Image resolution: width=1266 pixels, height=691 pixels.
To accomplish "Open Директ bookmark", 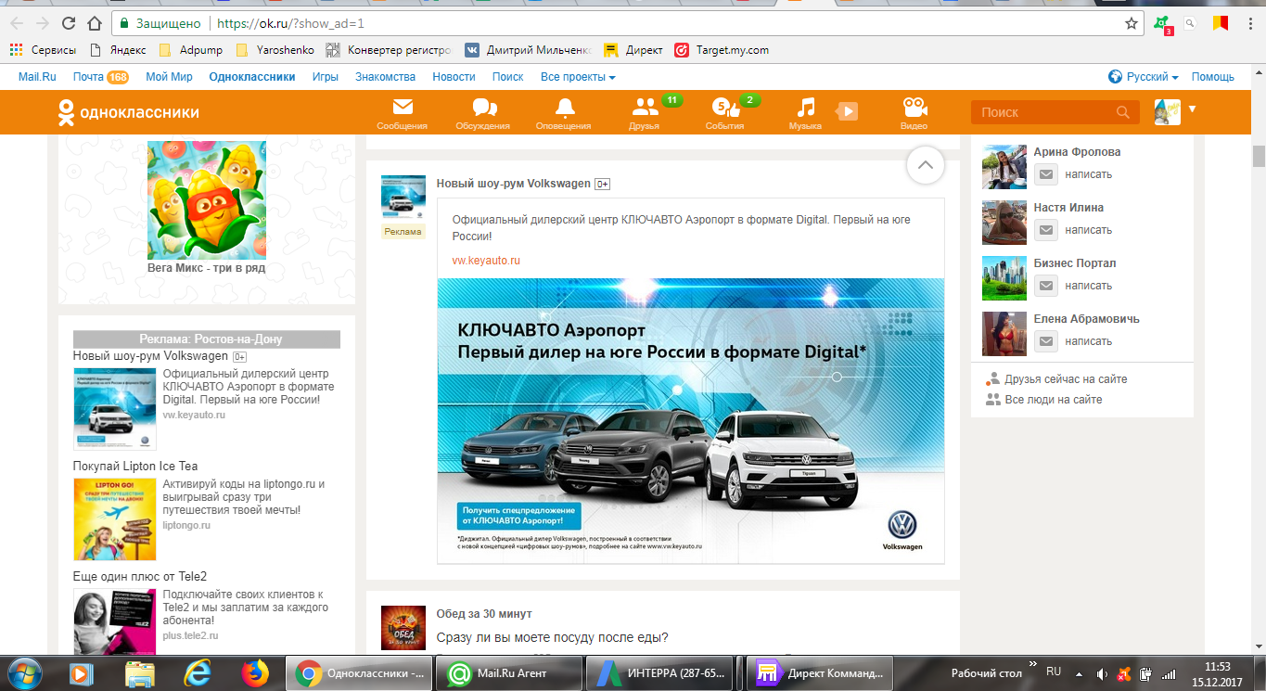I will 633,50.
